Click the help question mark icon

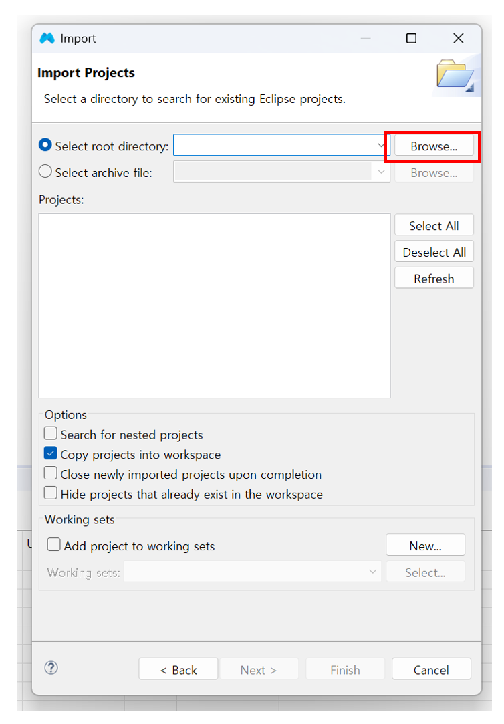pyautogui.click(x=51, y=668)
